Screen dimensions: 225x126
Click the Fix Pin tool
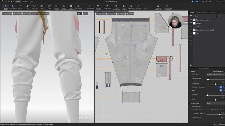(x=145, y=7)
